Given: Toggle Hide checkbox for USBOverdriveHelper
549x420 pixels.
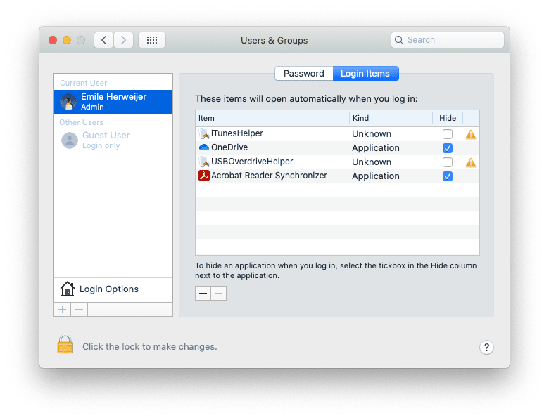Looking at the screenshot, I should (x=448, y=162).
